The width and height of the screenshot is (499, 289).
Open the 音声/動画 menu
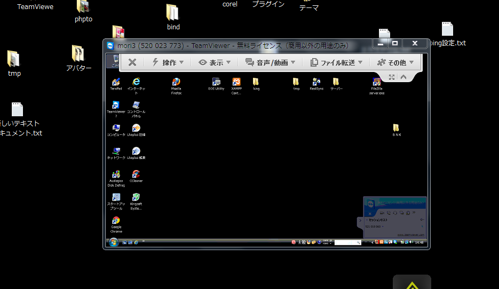click(270, 62)
